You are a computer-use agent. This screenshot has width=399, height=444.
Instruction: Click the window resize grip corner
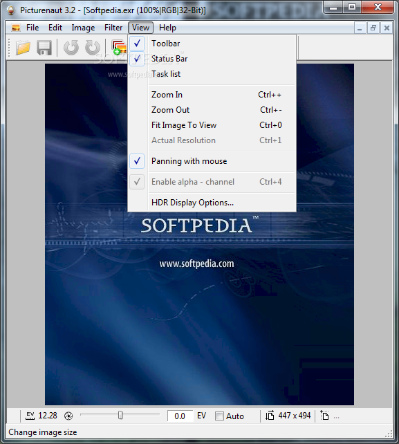[389, 434]
